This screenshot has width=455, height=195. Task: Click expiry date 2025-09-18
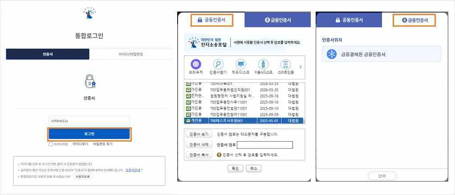[269, 96]
